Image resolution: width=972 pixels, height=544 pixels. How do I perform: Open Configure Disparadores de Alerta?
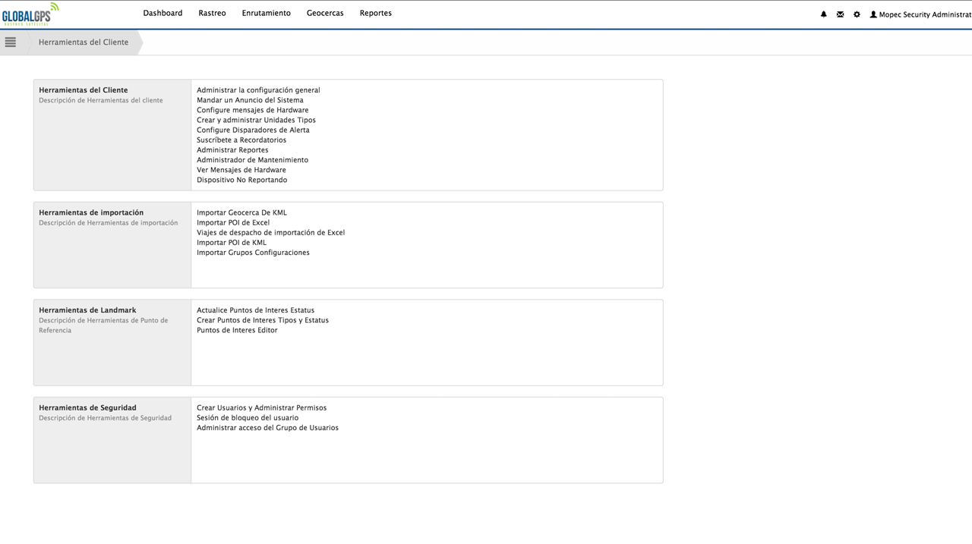point(253,130)
